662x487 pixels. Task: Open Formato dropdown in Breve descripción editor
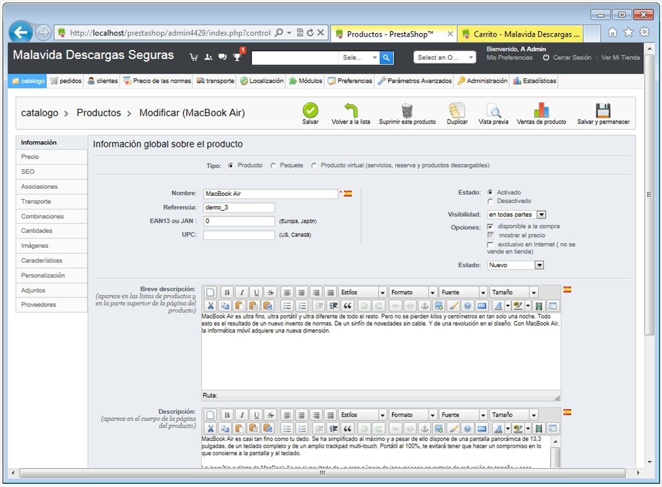(413, 292)
